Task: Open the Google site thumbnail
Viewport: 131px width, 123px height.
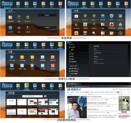Action: click(11, 102)
